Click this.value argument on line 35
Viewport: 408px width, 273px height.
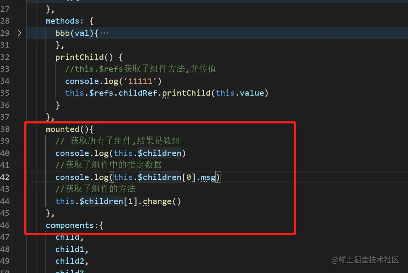(x=240, y=93)
